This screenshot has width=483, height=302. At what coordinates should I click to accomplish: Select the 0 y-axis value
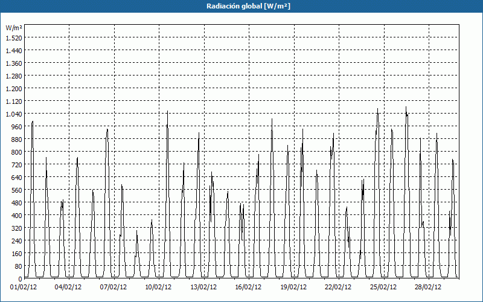[x=21, y=279]
